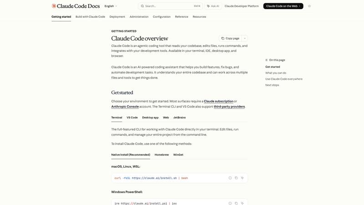Click the report icon on the curl code block
The image size is (364, 205).
pos(230,178)
